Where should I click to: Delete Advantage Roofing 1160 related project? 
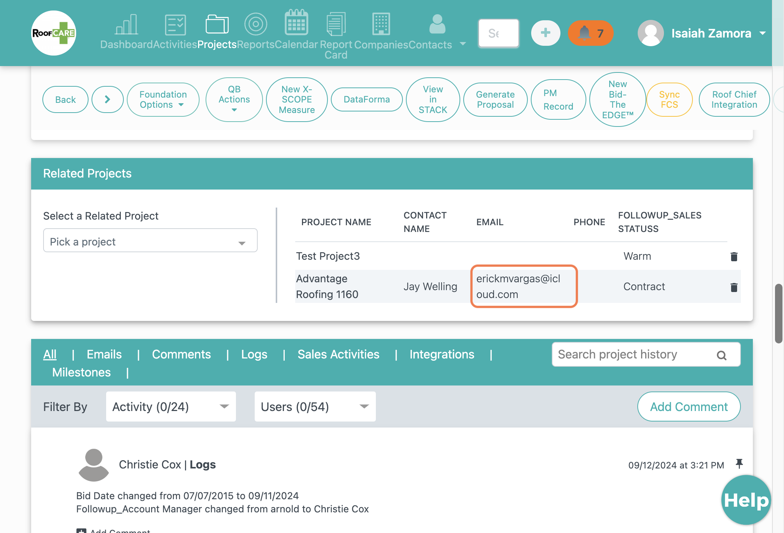tap(734, 287)
